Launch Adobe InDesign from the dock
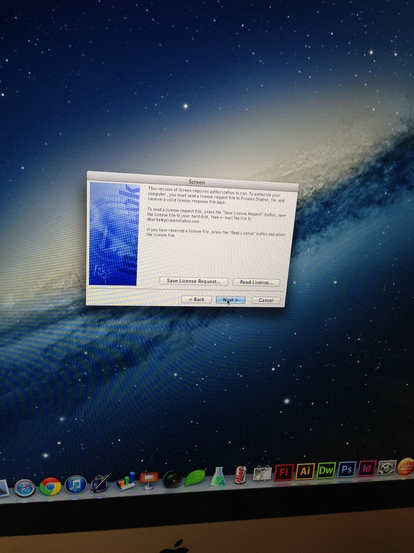 pos(367,468)
